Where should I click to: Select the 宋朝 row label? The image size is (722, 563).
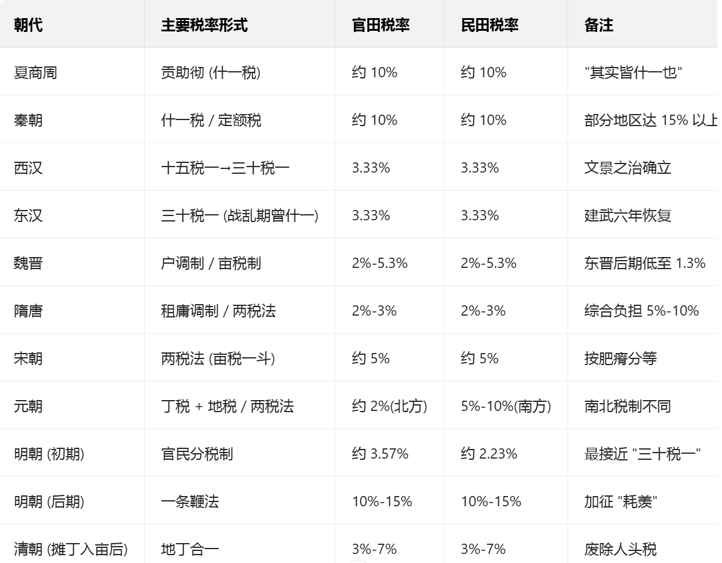[28, 358]
